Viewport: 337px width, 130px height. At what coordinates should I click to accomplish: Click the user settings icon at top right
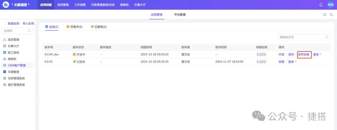pos(331,15)
